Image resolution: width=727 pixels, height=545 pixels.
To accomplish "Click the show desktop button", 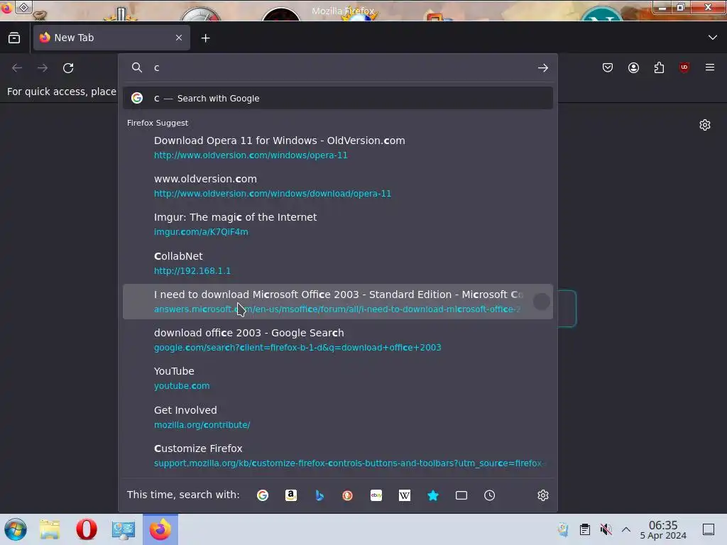I will (709, 529).
